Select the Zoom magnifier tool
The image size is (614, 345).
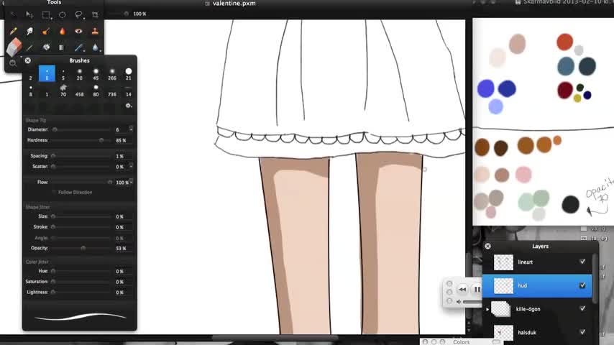click(13, 63)
